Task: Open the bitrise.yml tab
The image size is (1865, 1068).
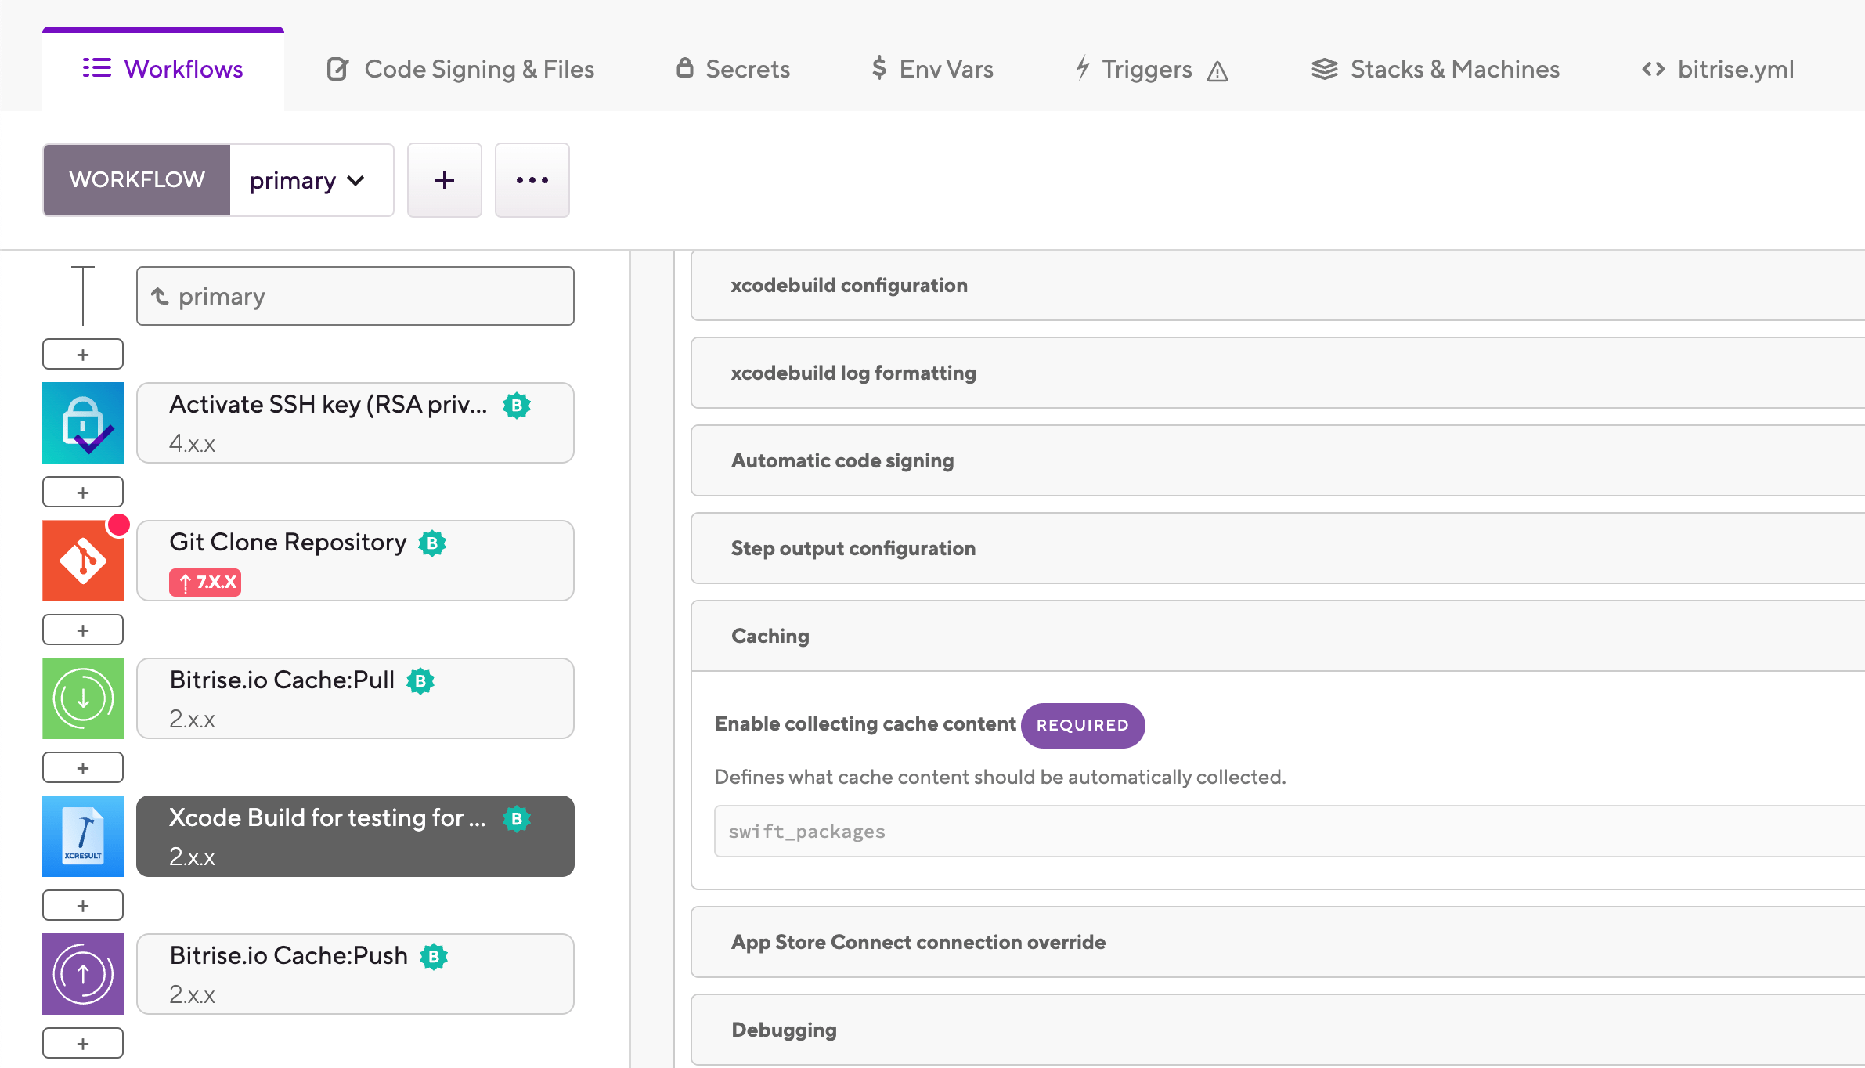Action: [x=1718, y=69]
